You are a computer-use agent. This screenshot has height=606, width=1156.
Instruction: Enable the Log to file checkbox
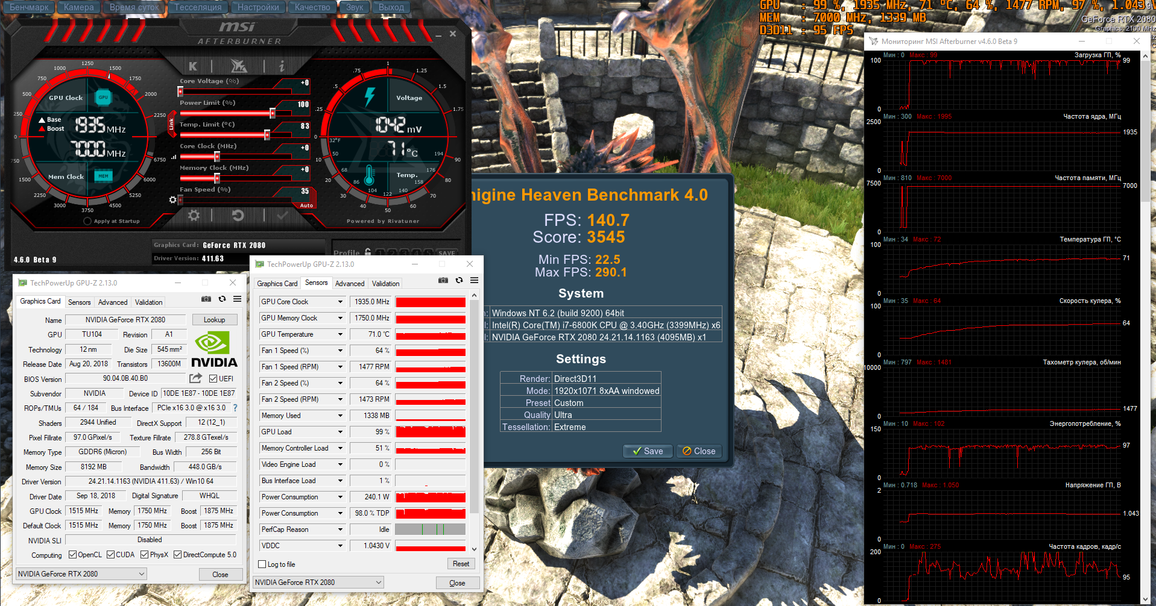tap(262, 564)
